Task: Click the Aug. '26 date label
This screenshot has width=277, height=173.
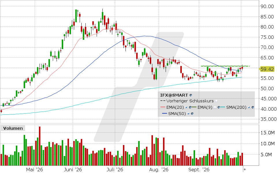Action: [x=159, y=170]
